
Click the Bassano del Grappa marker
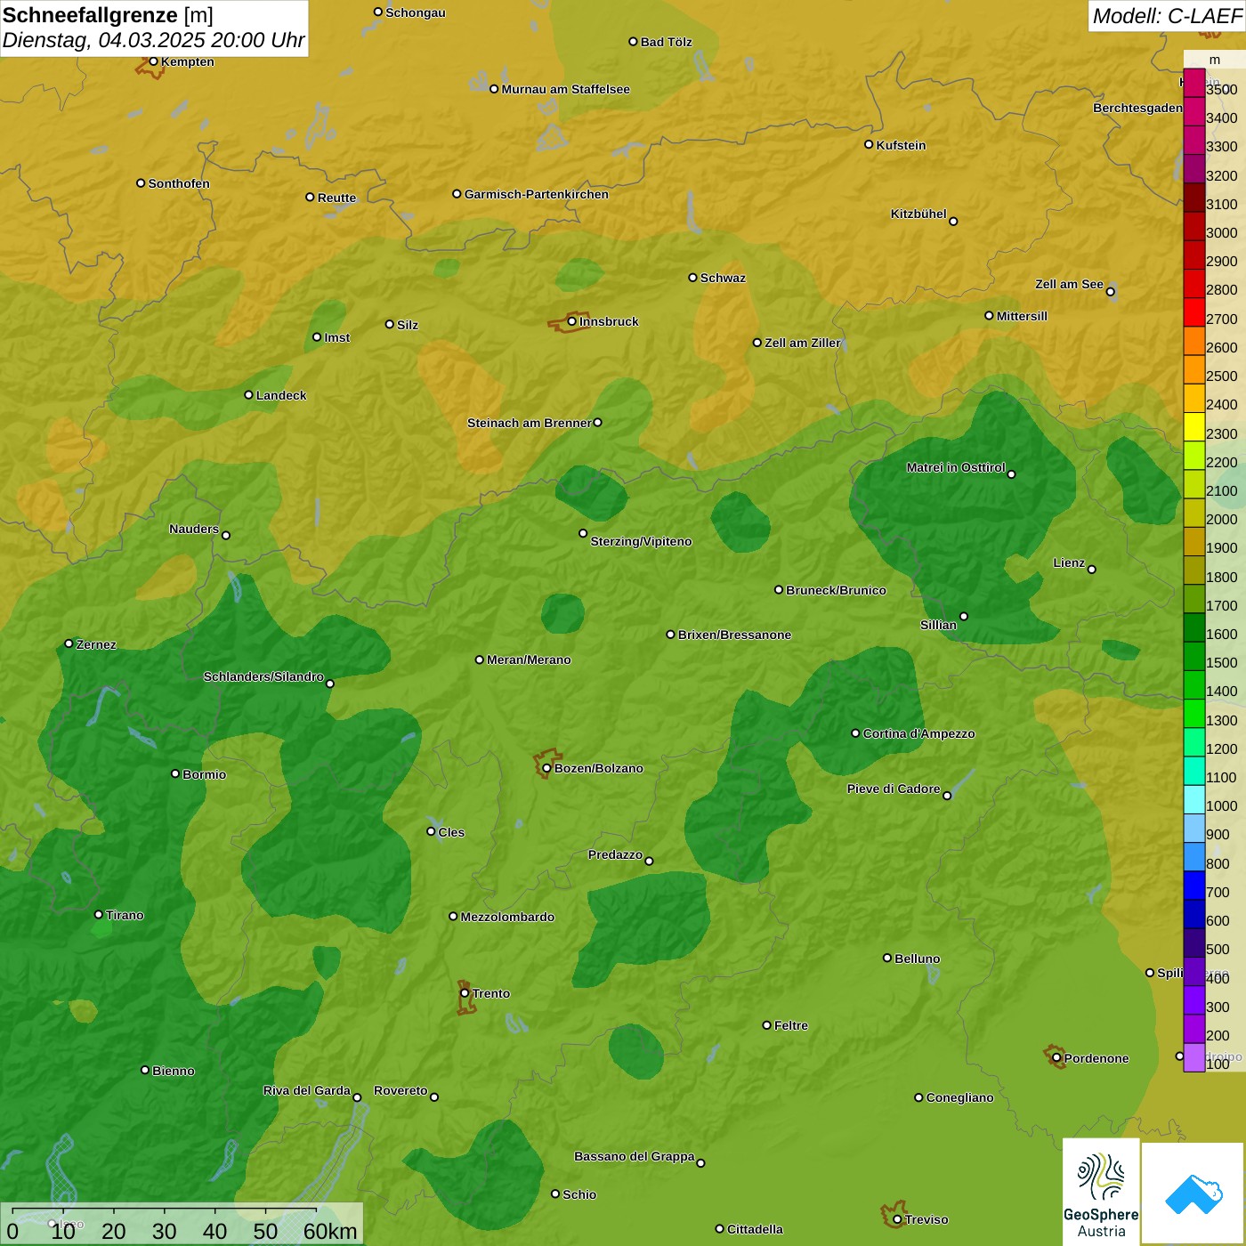(700, 1163)
